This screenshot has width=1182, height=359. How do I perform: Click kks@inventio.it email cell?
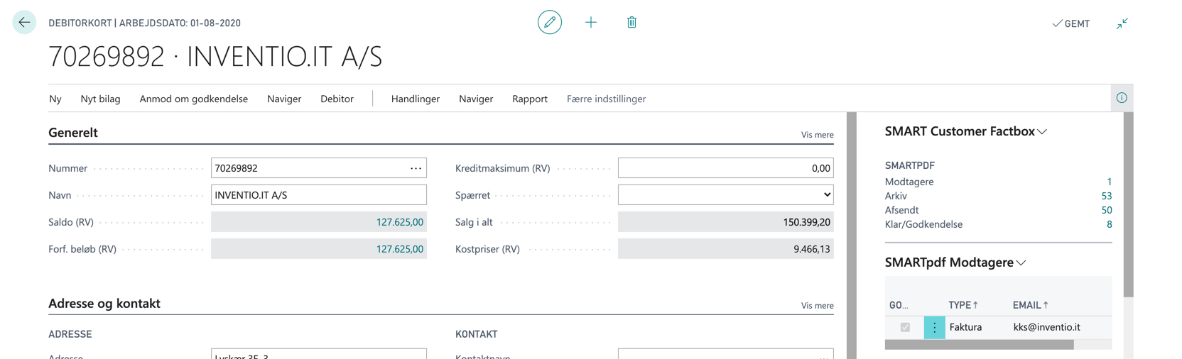(1046, 327)
